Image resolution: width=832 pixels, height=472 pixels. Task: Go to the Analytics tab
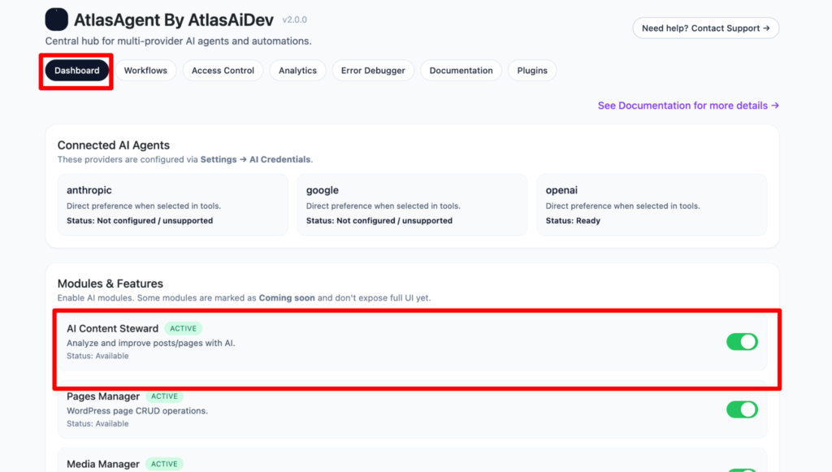[297, 71]
